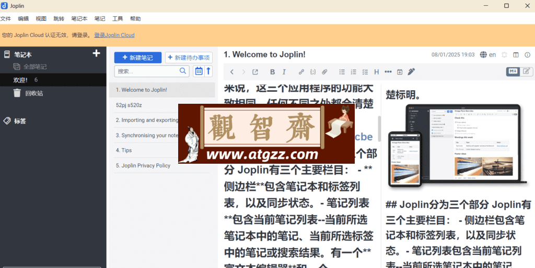
Task: Open the 笔记本 menu
Action: [79, 19]
